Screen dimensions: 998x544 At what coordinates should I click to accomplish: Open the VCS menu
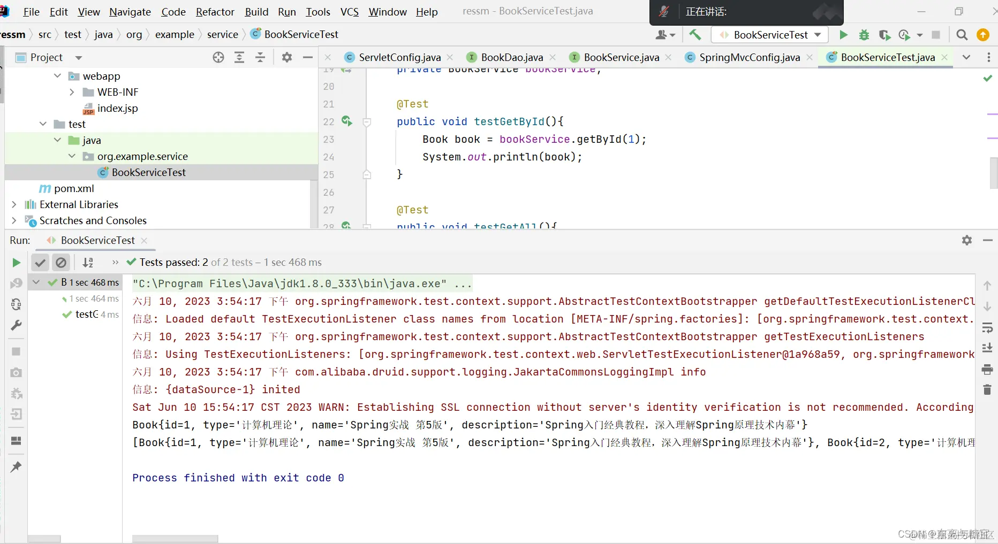[x=350, y=12]
